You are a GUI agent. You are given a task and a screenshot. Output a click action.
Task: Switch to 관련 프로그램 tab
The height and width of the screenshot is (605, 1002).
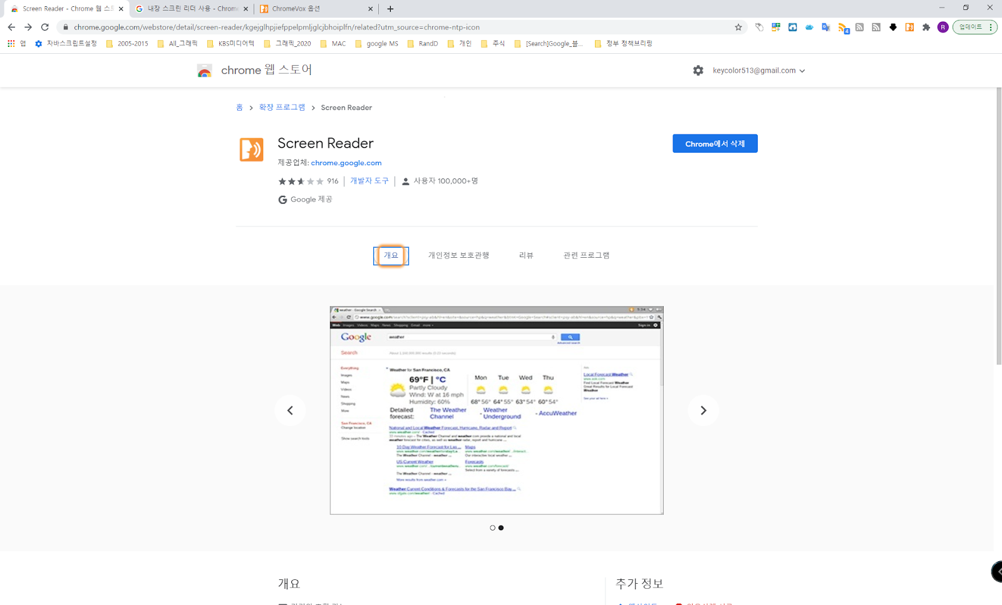click(586, 255)
